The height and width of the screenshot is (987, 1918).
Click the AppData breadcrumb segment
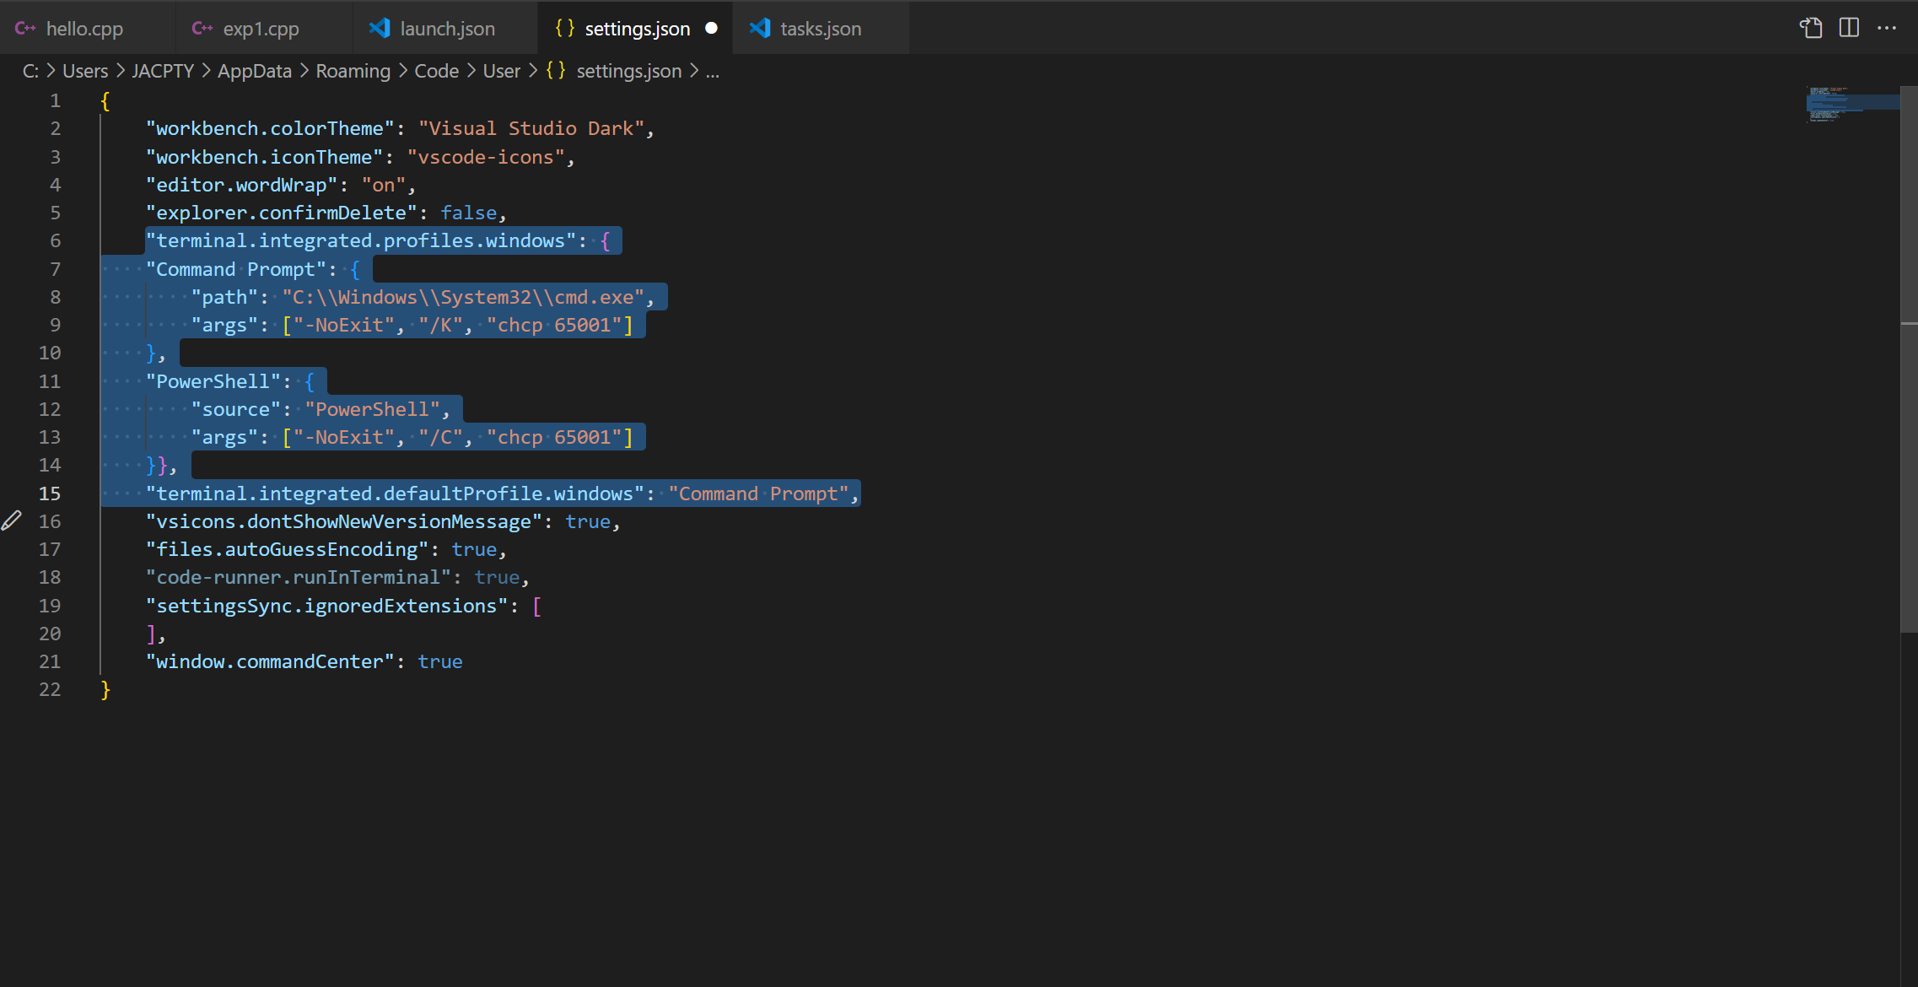(255, 71)
